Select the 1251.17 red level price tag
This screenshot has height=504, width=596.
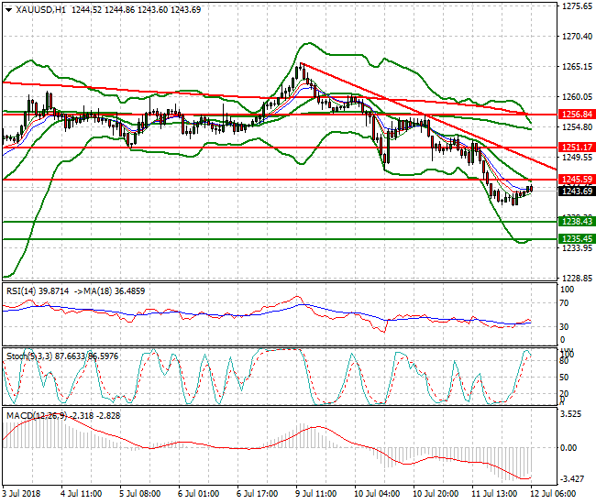point(576,147)
